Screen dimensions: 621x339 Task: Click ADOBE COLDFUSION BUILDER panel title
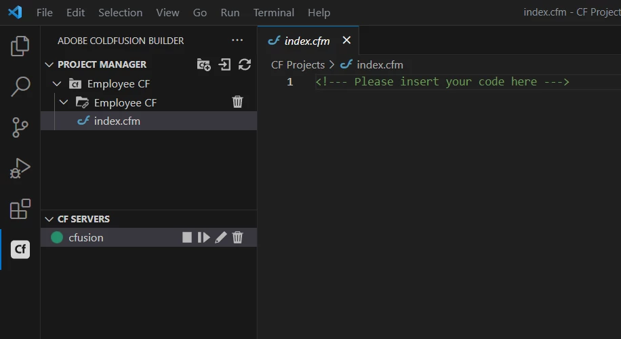tap(121, 41)
